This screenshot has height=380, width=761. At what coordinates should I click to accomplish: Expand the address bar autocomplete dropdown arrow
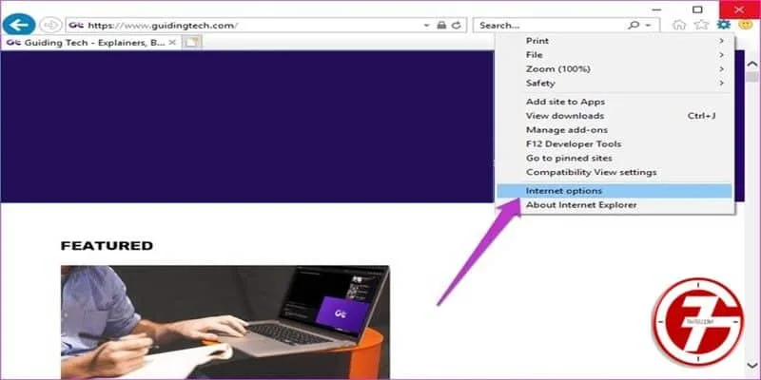(426, 26)
